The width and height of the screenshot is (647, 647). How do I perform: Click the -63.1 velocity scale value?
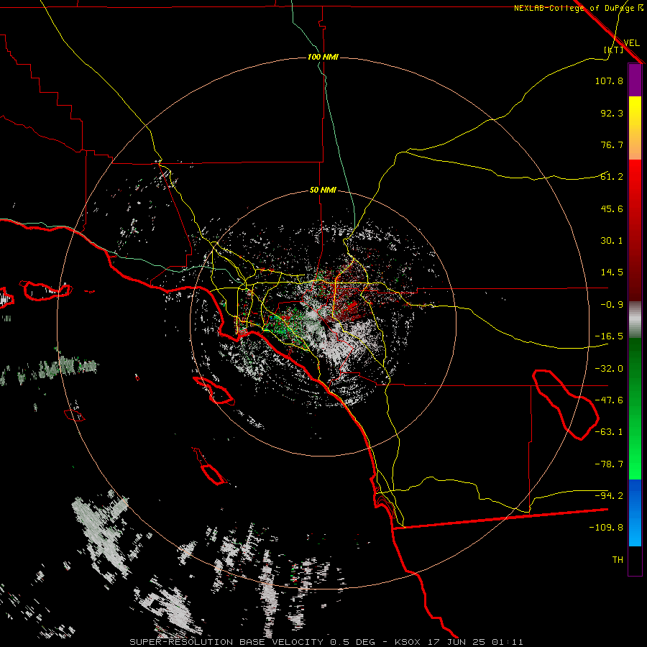(x=609, y=432)
